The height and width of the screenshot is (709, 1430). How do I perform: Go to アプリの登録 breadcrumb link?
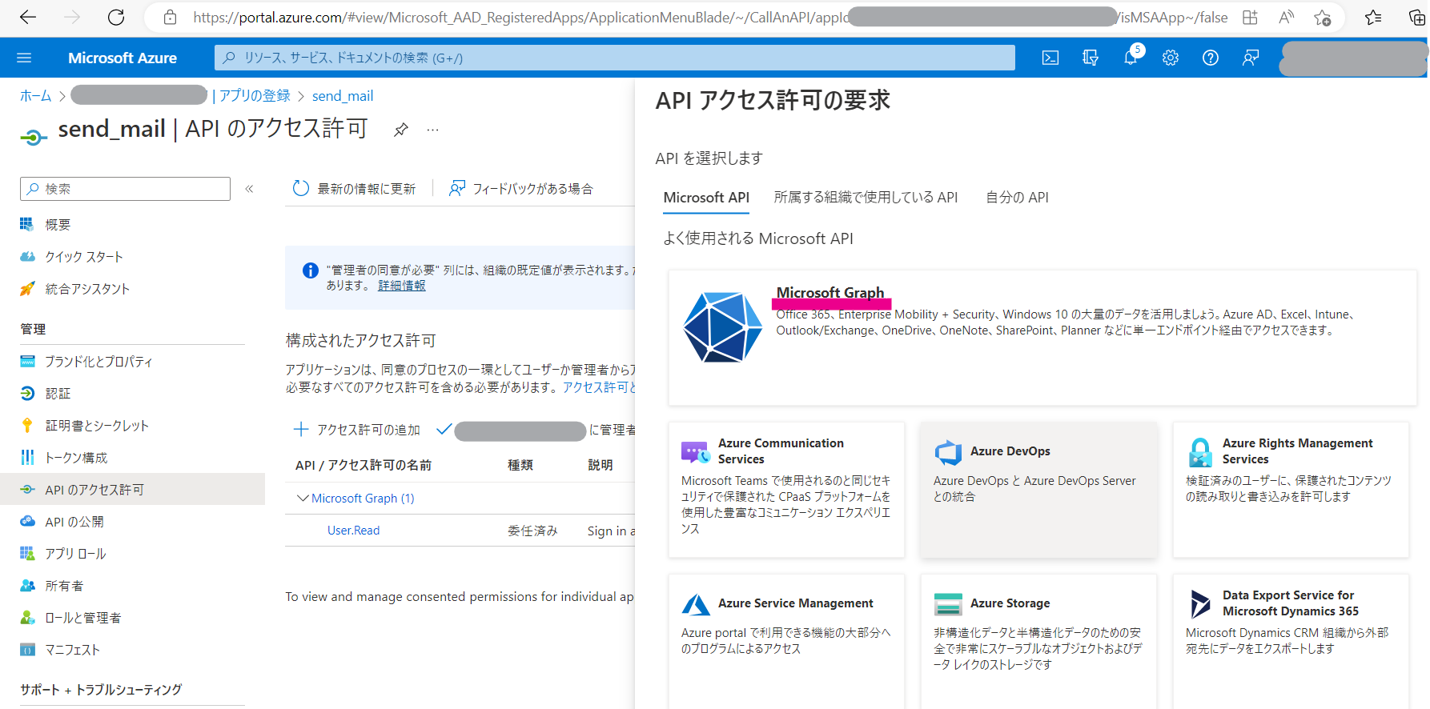point(255,96)
